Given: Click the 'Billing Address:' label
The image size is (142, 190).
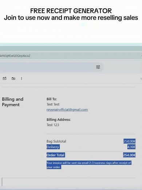Looking at the screenshot, I should point(59,119).
